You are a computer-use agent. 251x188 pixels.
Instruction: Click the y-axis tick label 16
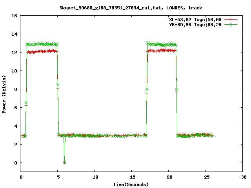pyautogui.click(x=14, y=16)
